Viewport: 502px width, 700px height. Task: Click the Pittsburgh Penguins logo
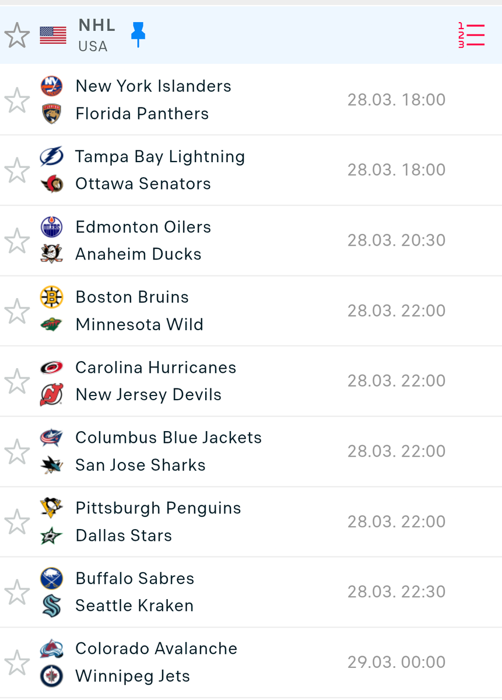click(x=51, y=508)
